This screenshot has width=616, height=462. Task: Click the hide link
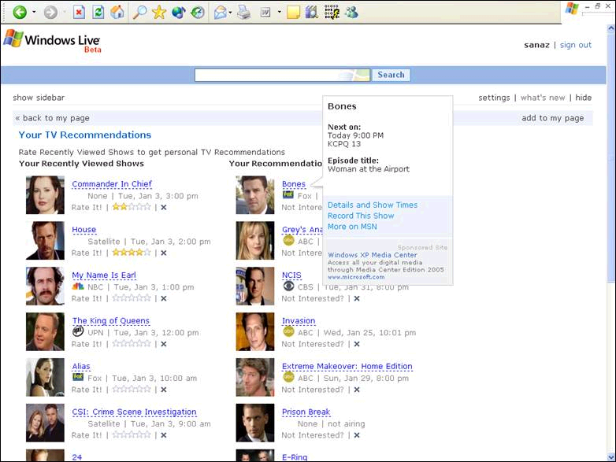tap(584, 98)
